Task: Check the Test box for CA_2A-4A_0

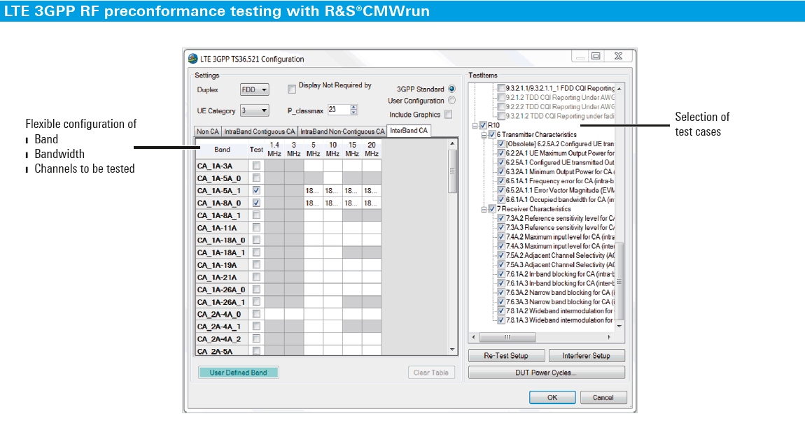Action: 256,314
